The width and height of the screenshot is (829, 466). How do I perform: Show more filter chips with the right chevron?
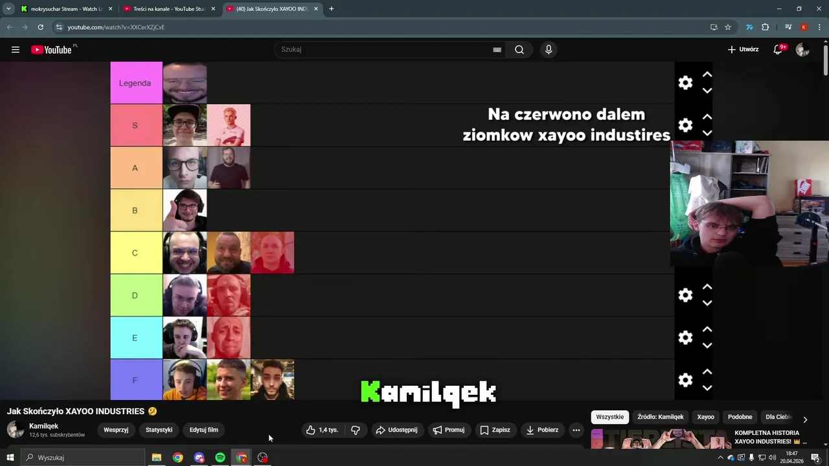point(805,419)
